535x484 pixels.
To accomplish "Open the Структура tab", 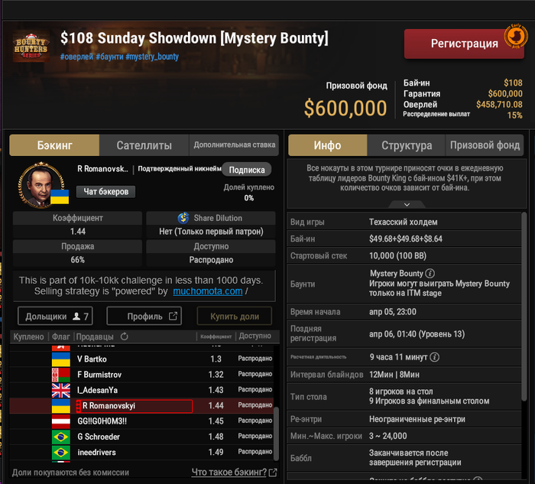I will 407,145.
